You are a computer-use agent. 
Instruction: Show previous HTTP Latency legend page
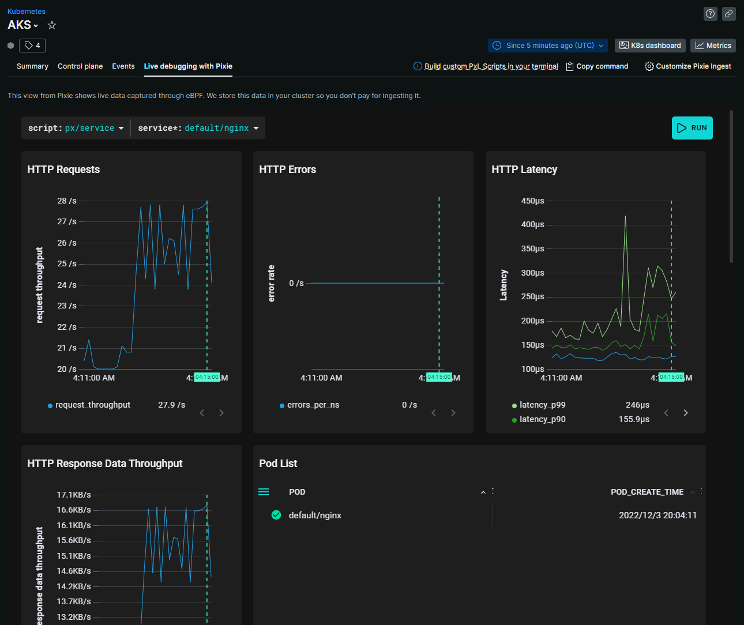click(666, 413)
